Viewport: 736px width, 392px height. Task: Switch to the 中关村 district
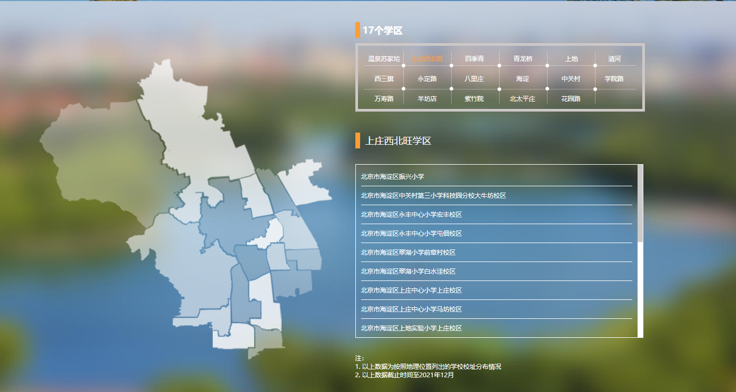(571, 79)
